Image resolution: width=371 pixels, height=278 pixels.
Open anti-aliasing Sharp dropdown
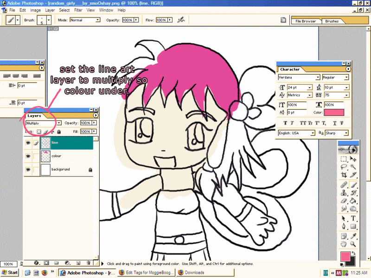point(346,133)
